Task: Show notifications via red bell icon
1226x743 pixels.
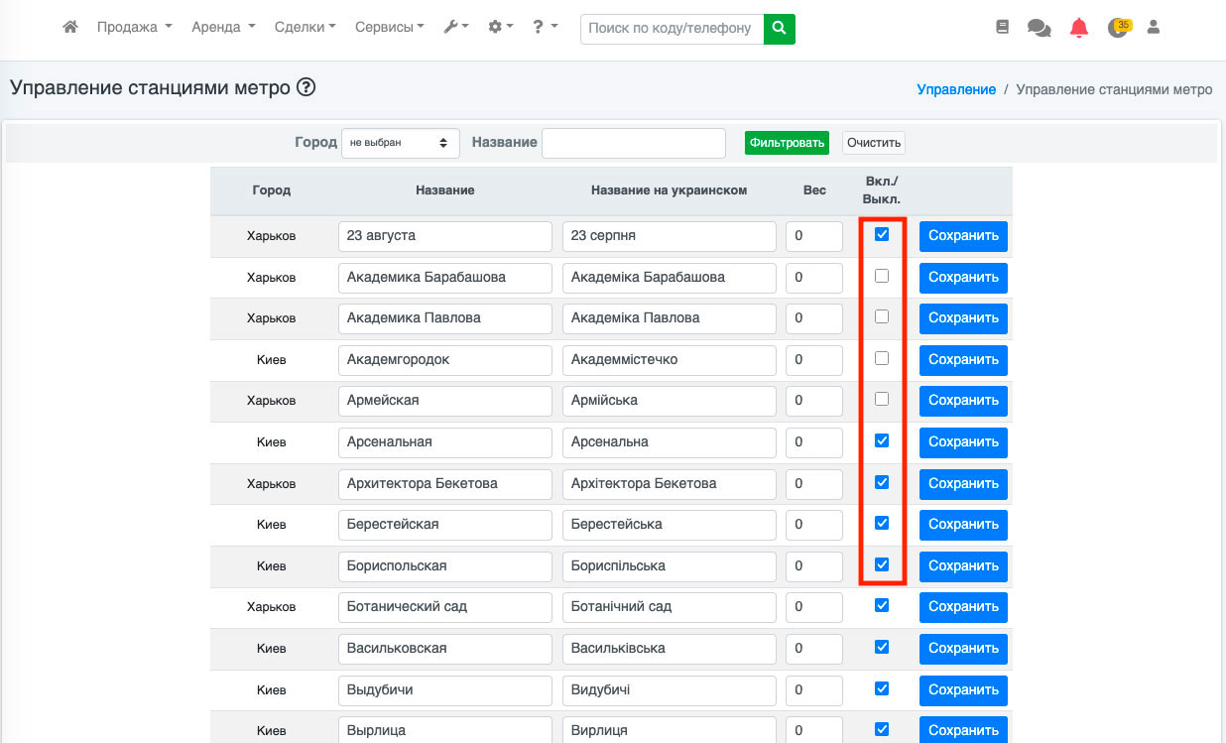Action: (x=1079, y=28)
